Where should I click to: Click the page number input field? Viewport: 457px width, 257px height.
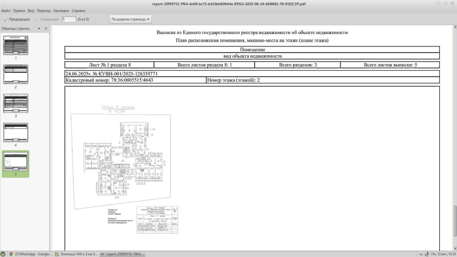point(69,19)
